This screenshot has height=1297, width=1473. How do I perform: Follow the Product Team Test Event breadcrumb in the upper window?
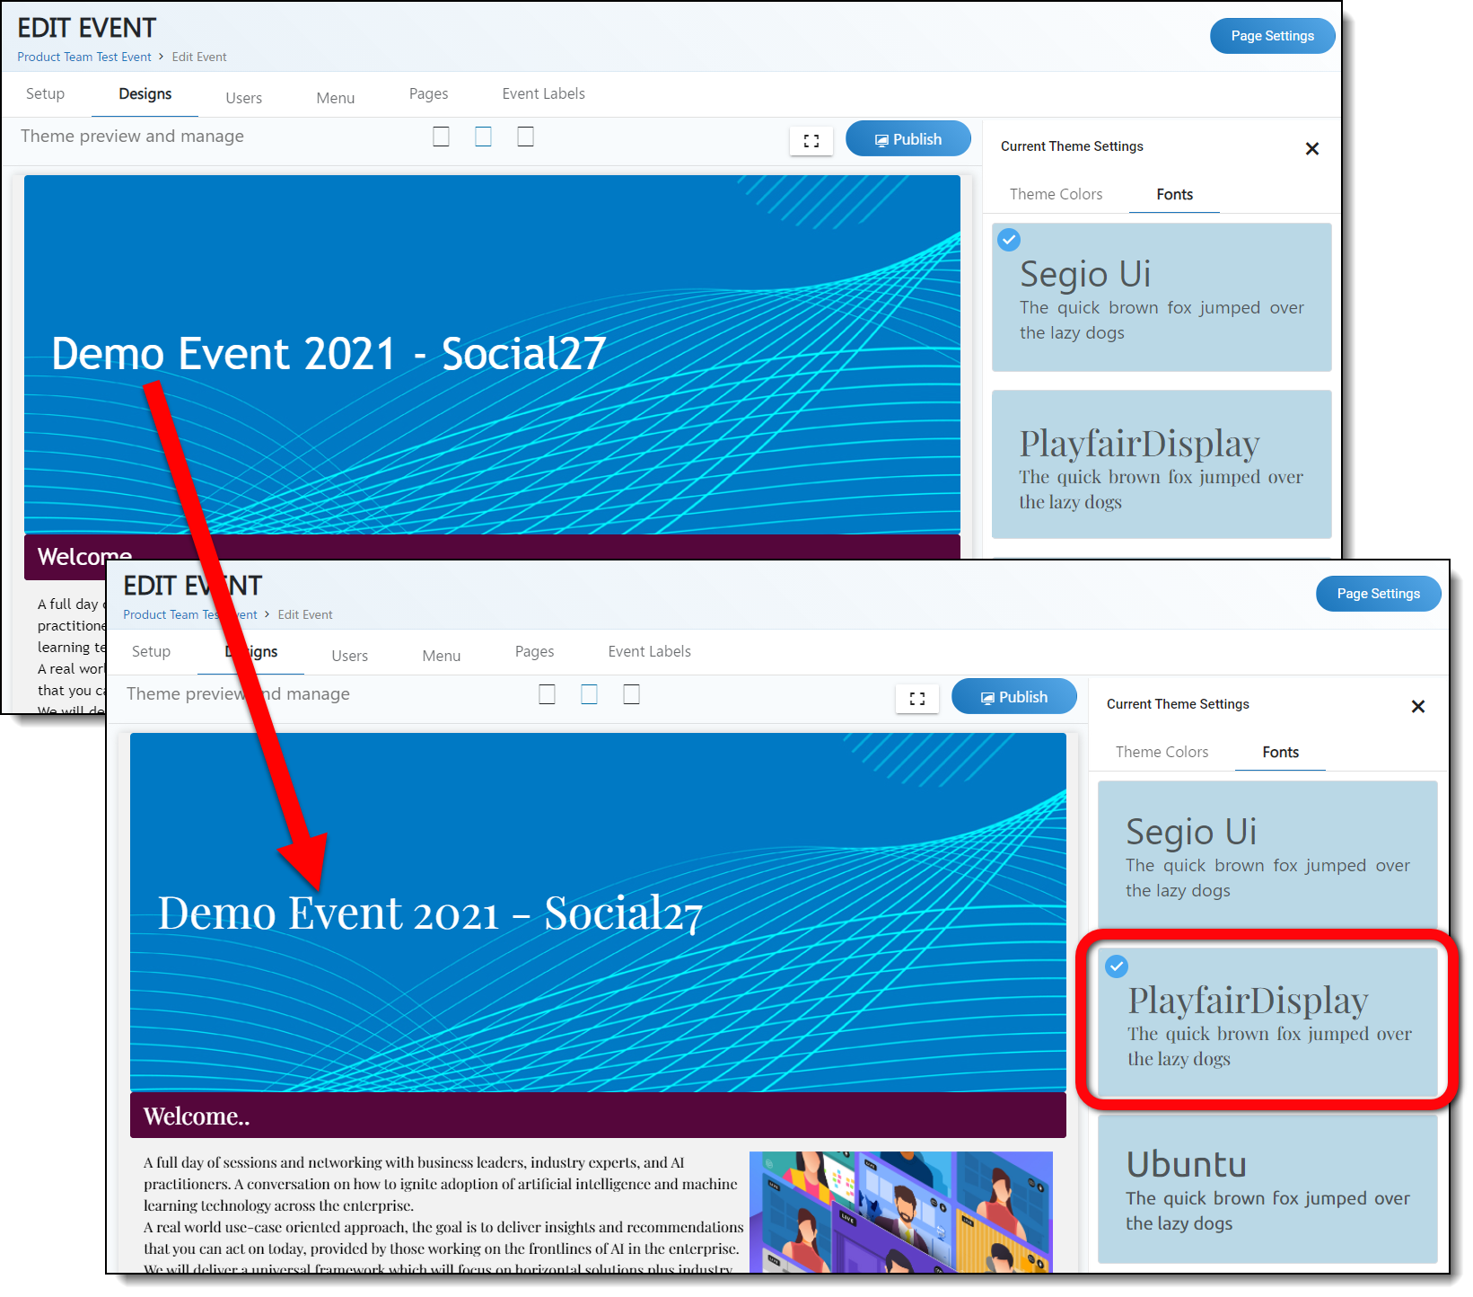coord(84,57)
